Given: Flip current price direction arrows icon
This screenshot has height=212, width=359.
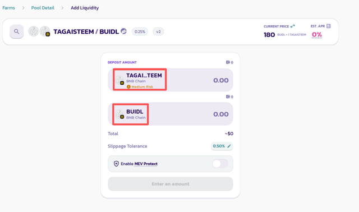Looking at the screenshot, I should tap(293, 26).
